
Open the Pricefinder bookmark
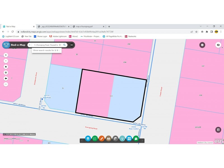pos(90,36)
